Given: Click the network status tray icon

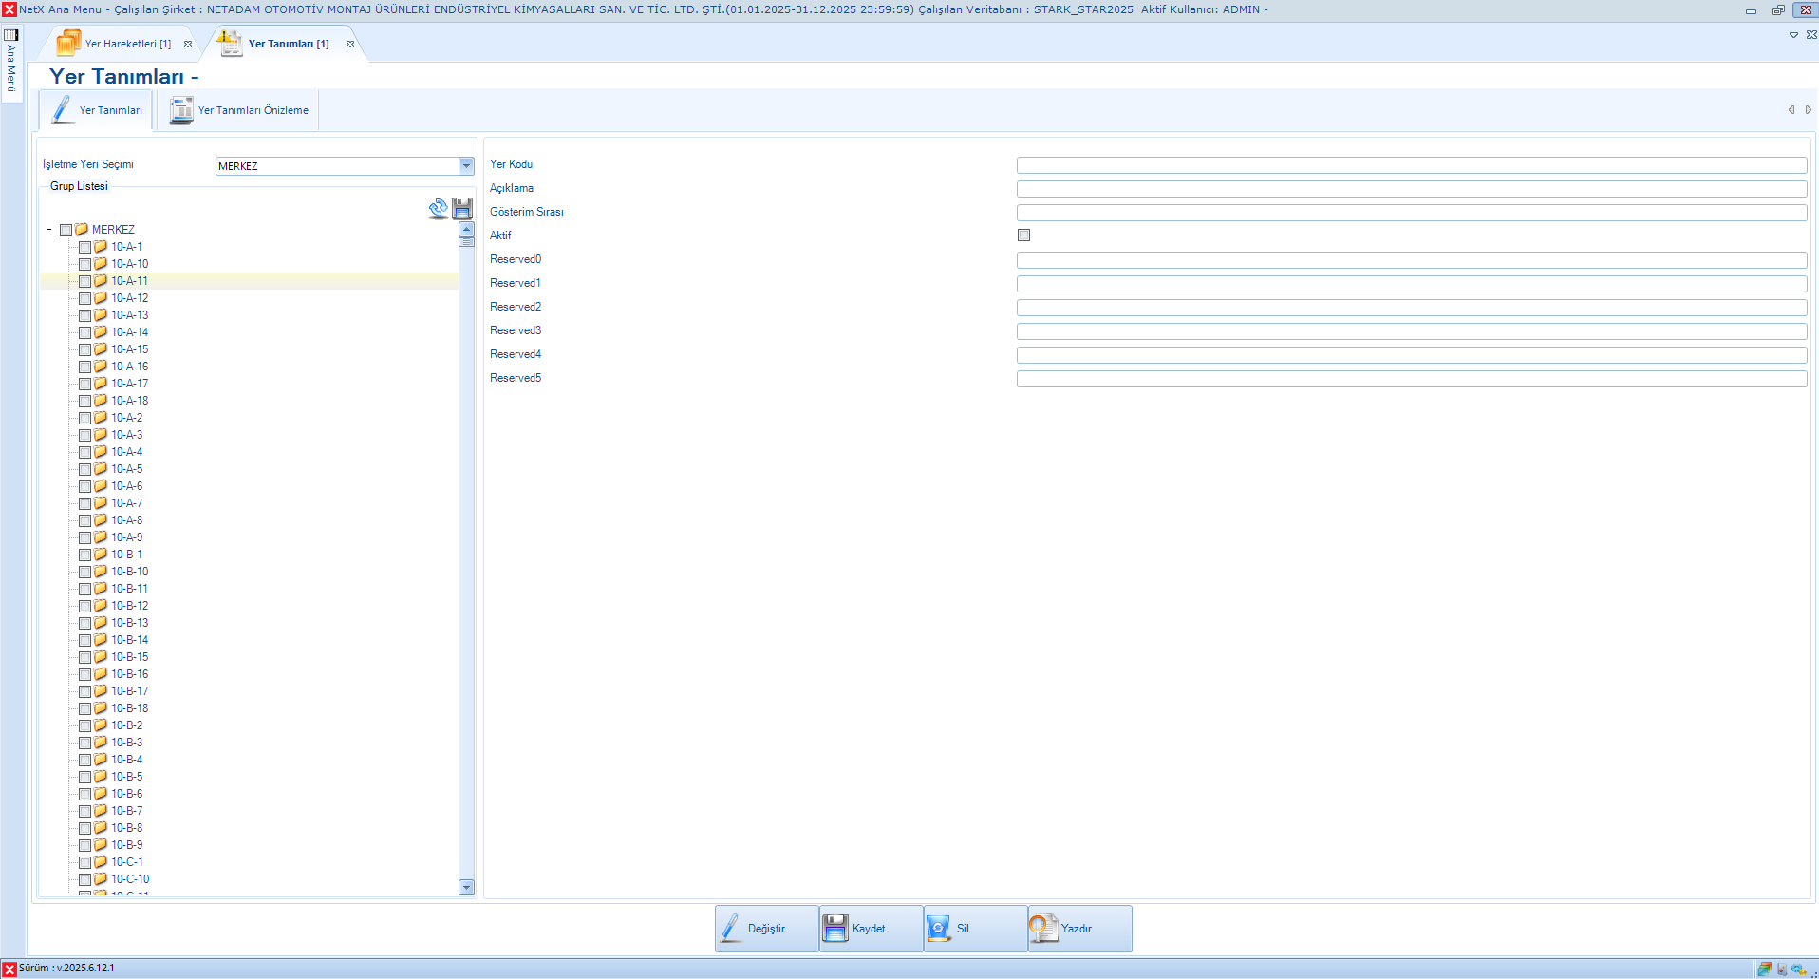Looking at the screenshot, I should (x=1798, y=970).
